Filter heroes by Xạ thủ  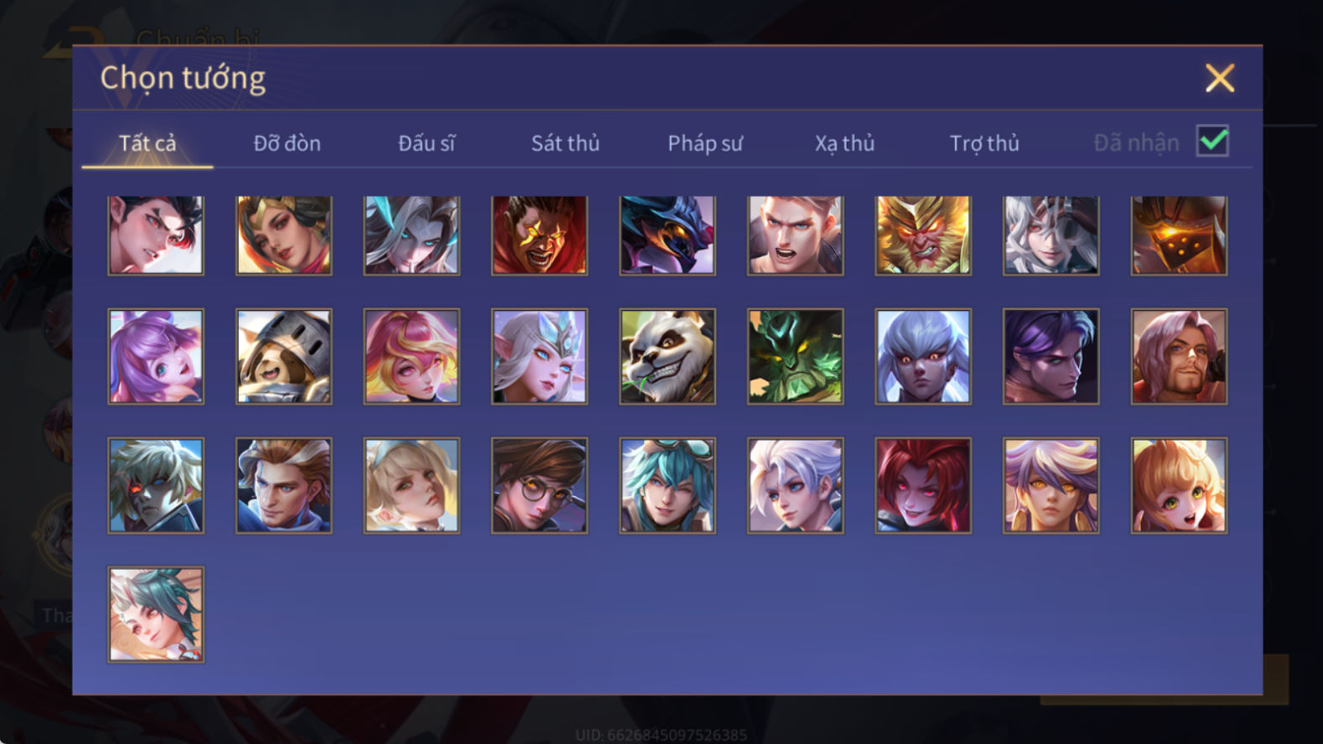coord(844,143)
